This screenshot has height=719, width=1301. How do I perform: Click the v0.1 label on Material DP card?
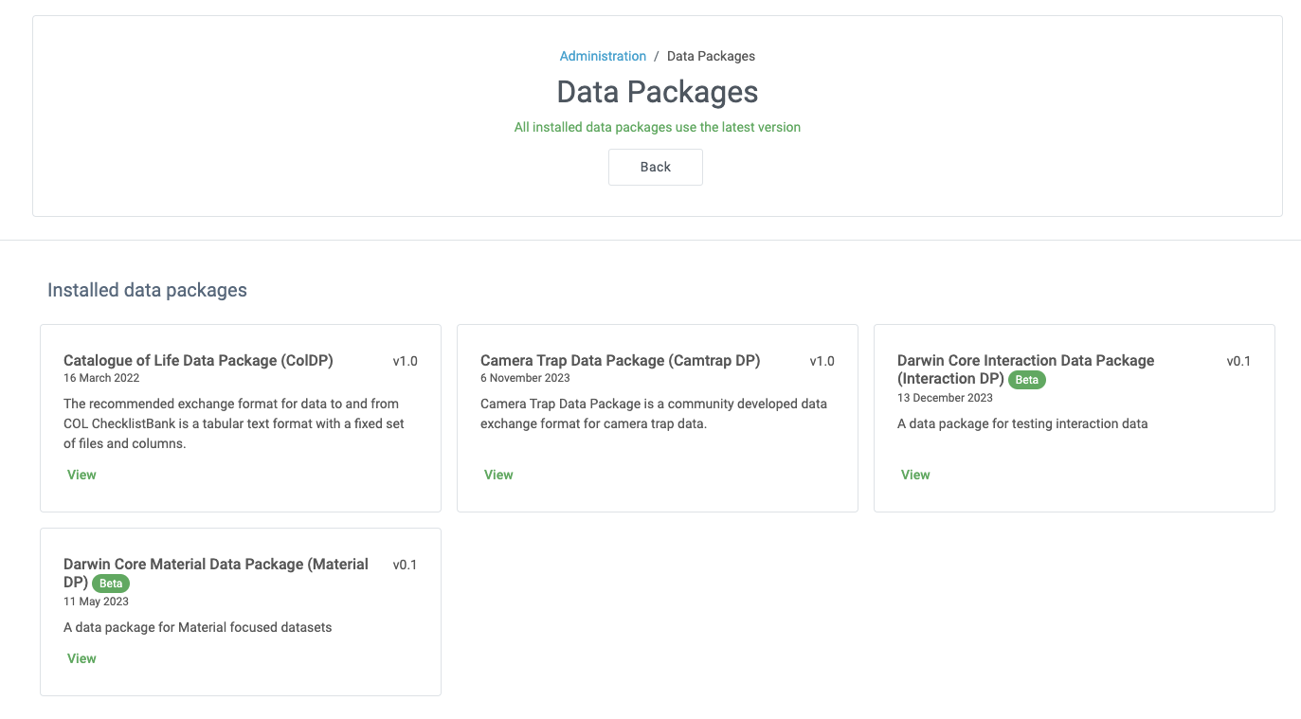(x=405, y=564)
